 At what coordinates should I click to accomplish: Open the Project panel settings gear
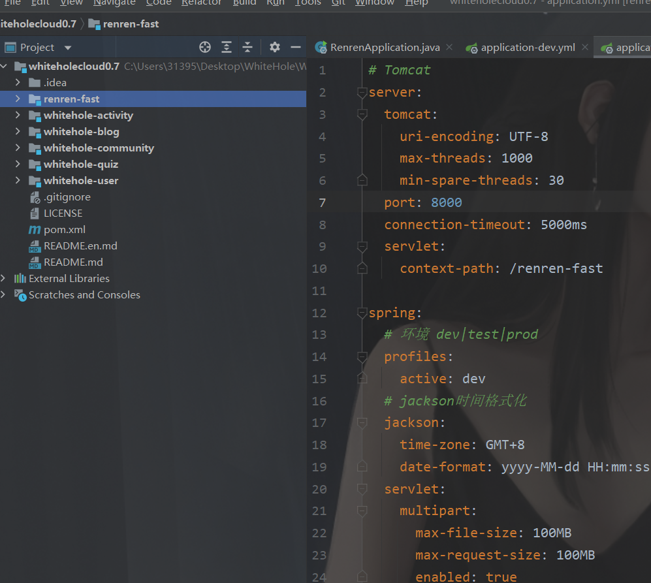point(274,48)
